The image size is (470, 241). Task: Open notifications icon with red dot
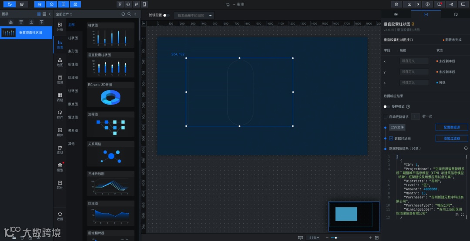click(x=440, y=4)
